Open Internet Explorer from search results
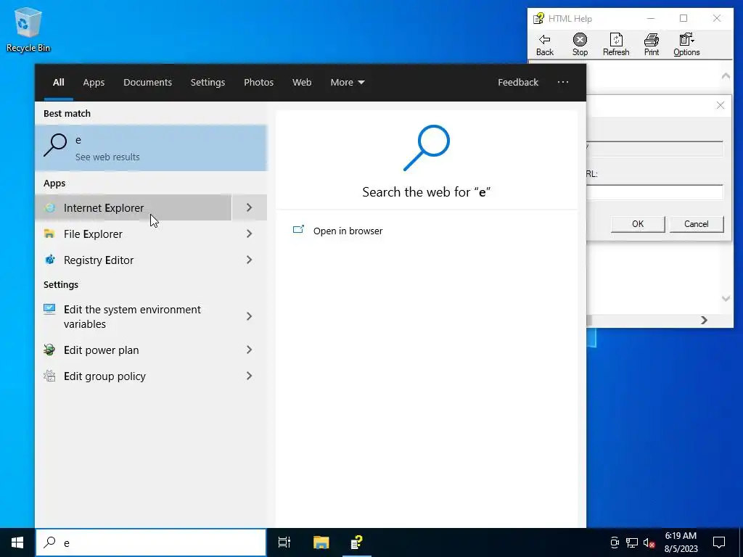The height and width of the screenshot is (557, 743). point(134,207)
